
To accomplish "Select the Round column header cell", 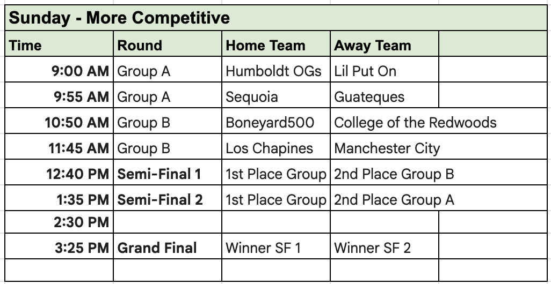I will click(167, 46).
